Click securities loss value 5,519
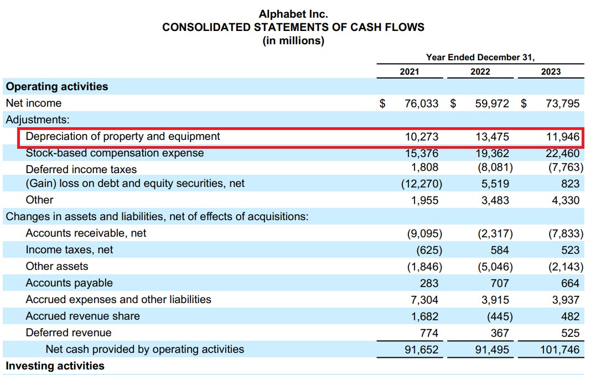 495,184
